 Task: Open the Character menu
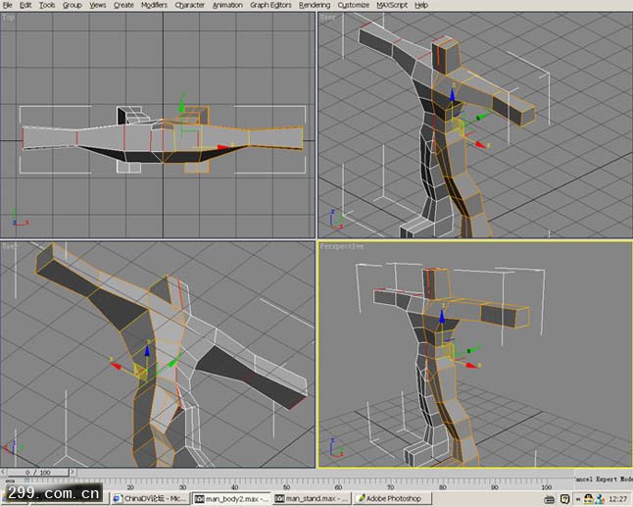190,5
